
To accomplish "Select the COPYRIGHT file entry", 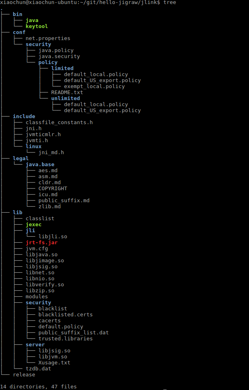I will click(52, 189).
